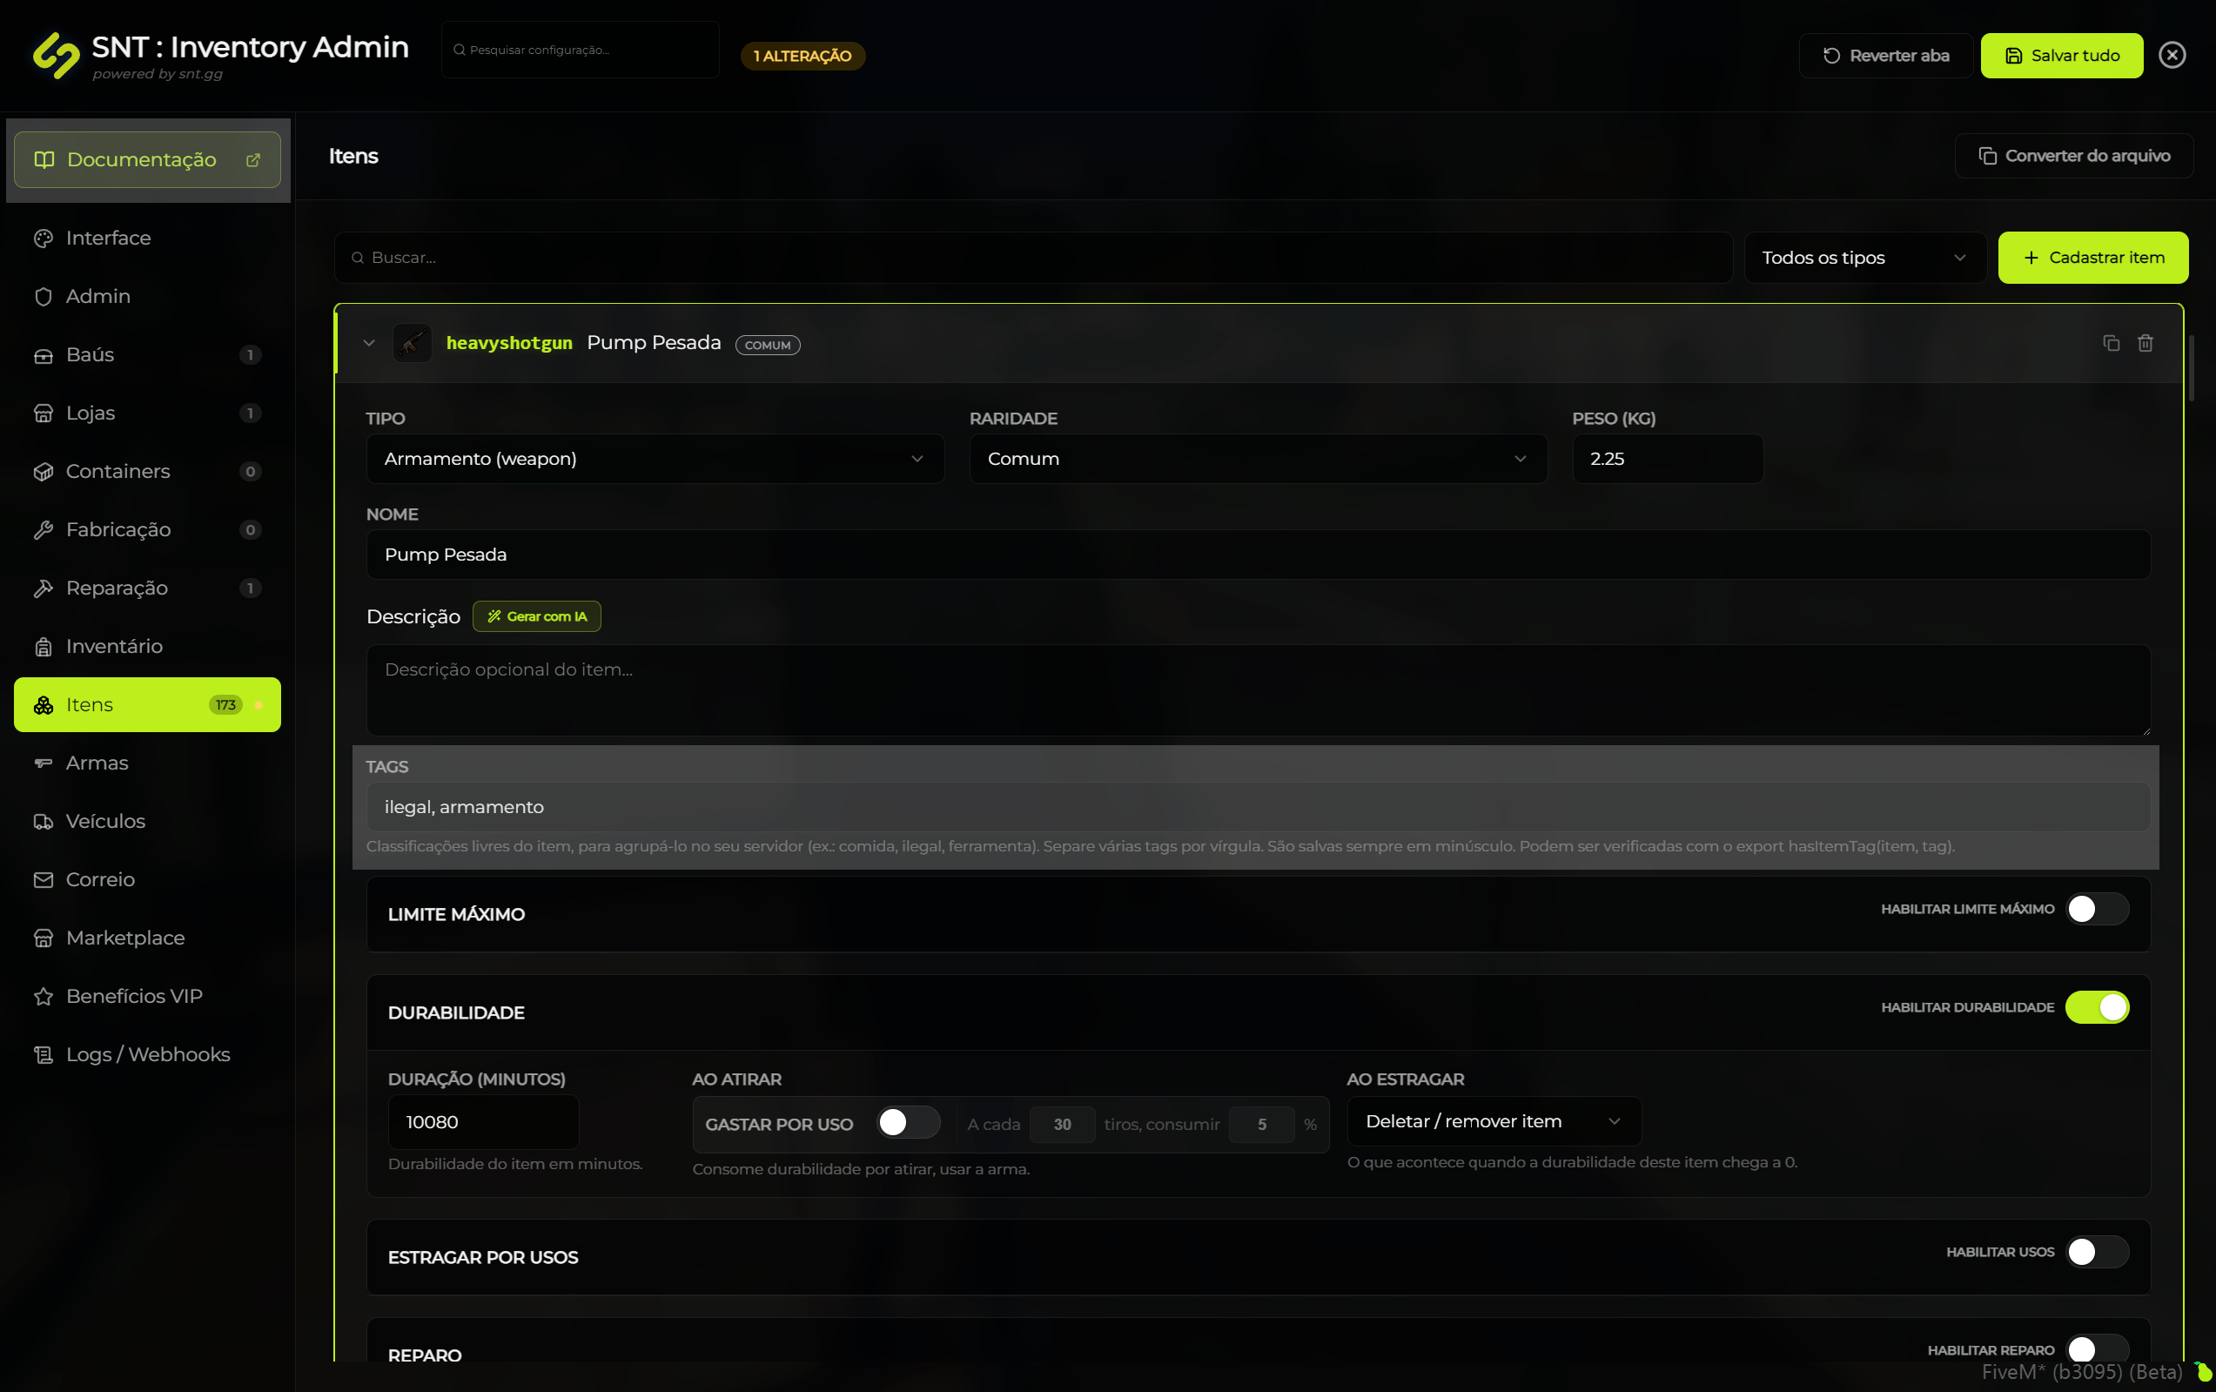Open the Tipo dropdown Armamento (weapon)
Viewport: 2216px width, 1392px height.
click(x=655, y=459)
